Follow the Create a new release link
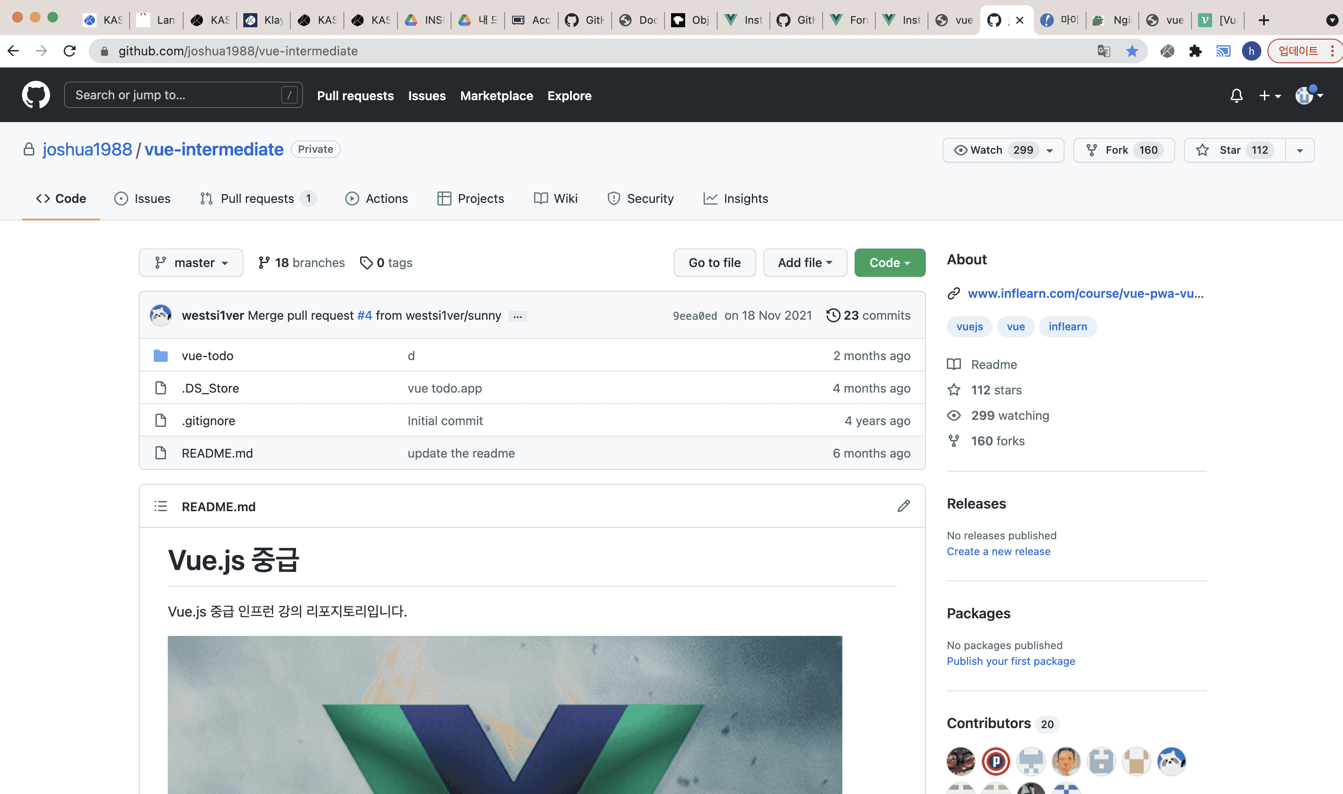This screenshot has height=794, width=1343. coord(998,551)
